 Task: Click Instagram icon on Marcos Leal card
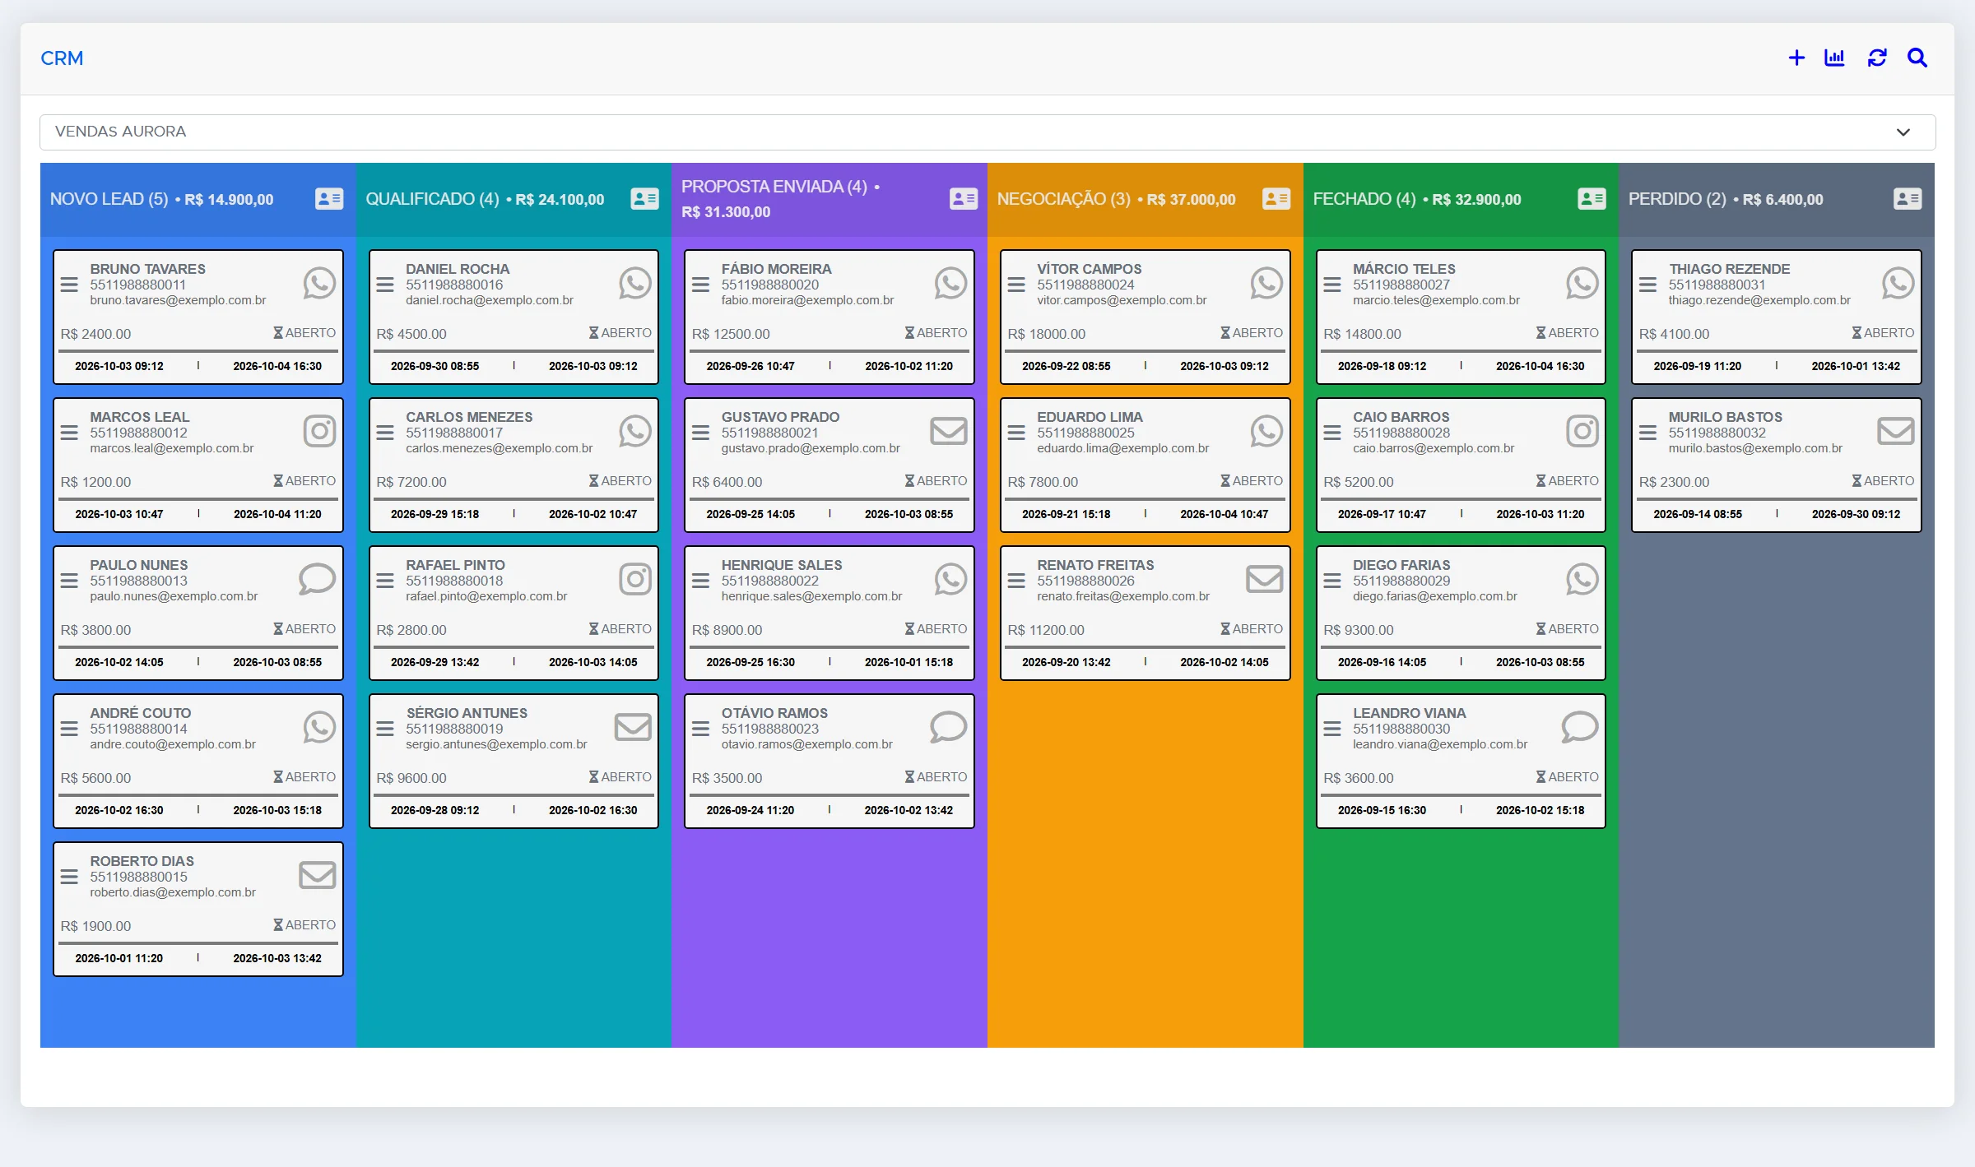tap(319, 431)
